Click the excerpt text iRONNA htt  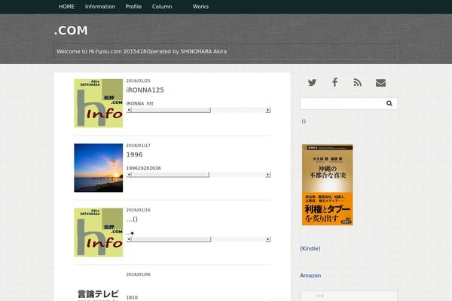point(140,104)
